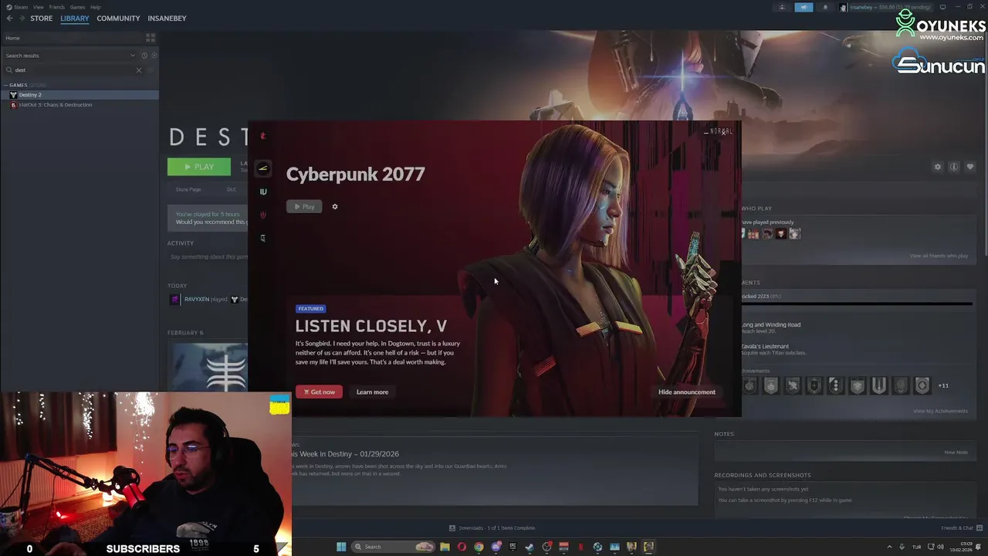
Task: Open the DLC tab for Destiny 2
Action: tap(232, 189)
